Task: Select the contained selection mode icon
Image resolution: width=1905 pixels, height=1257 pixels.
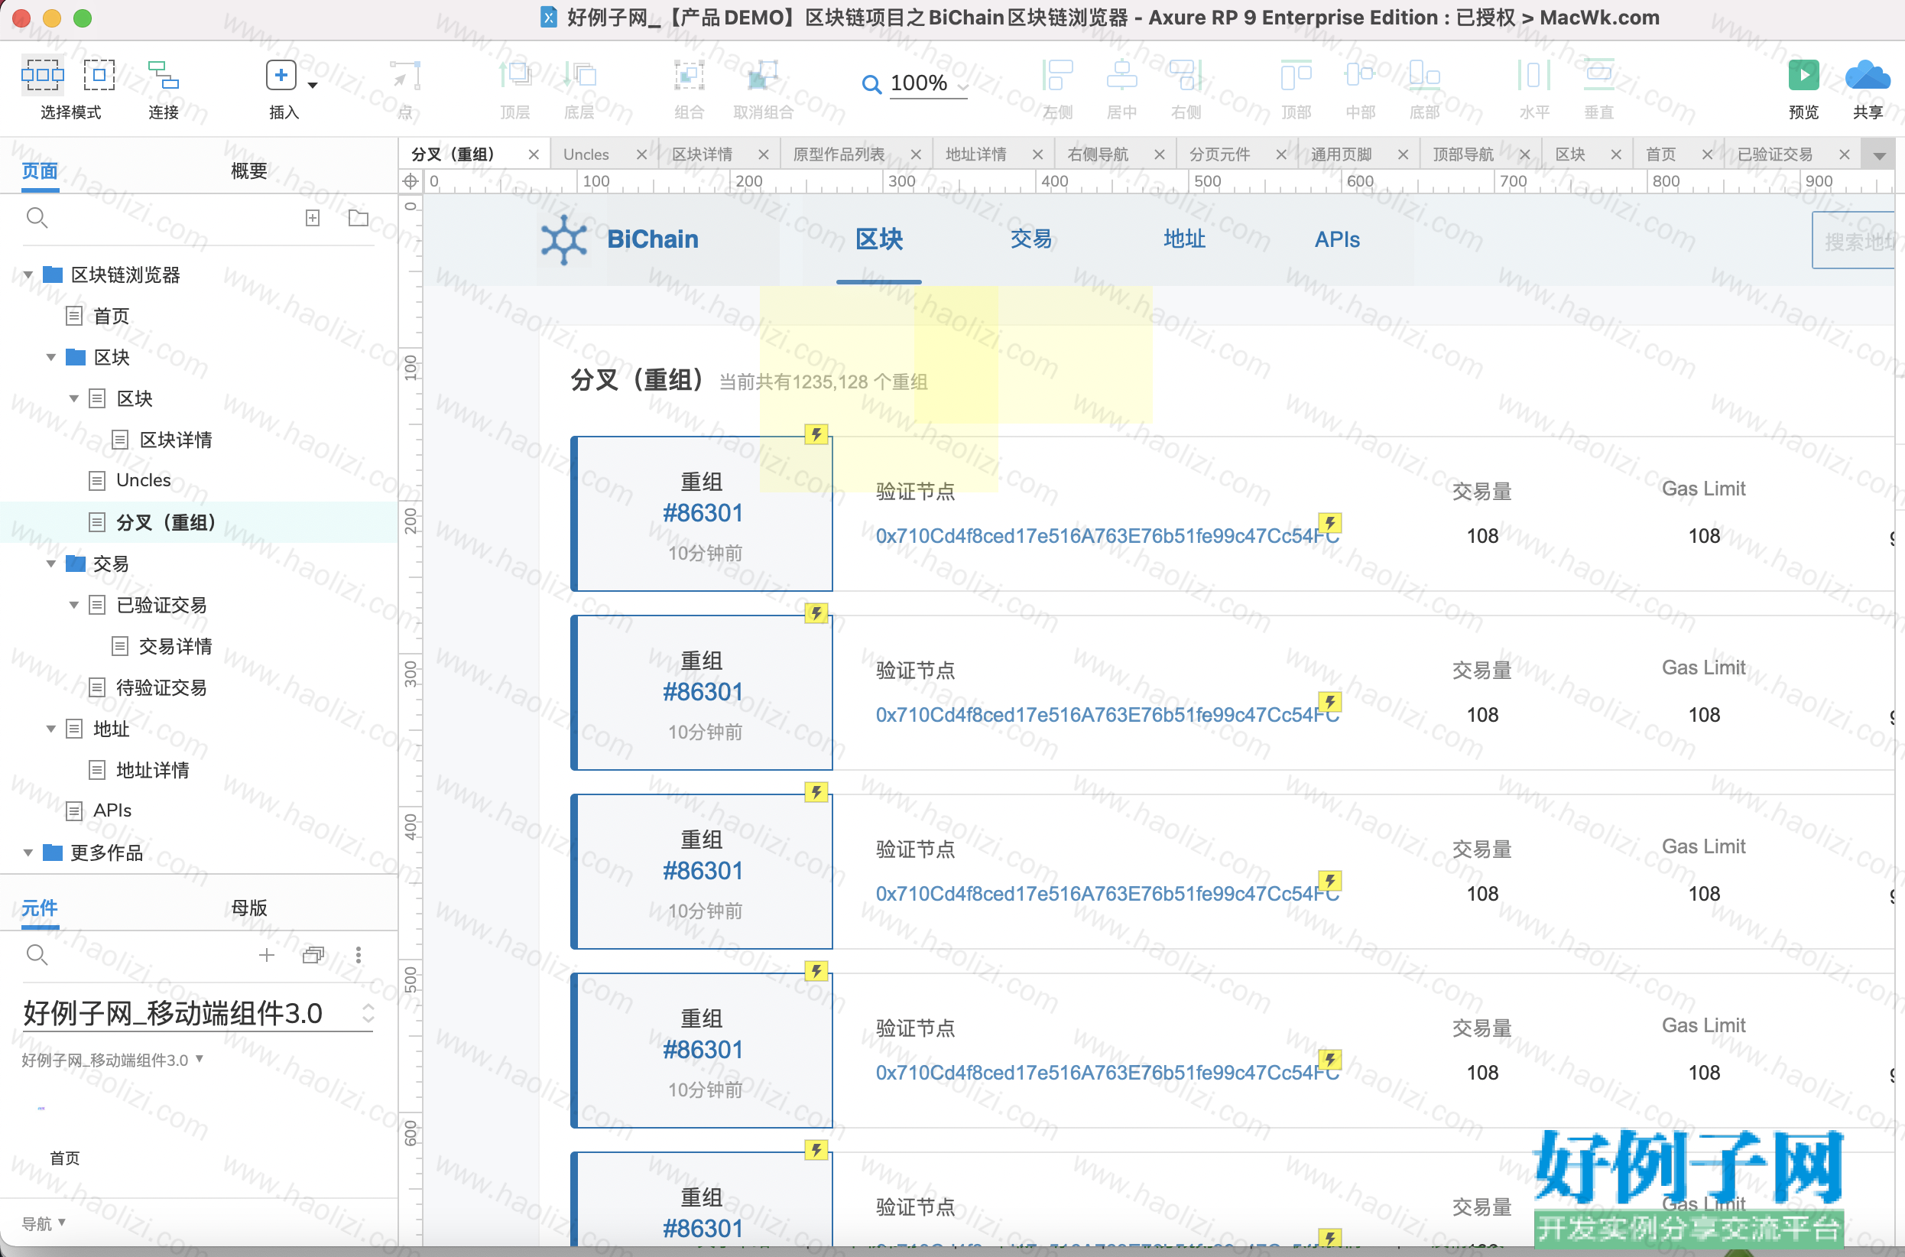Action: click(99, 76)
